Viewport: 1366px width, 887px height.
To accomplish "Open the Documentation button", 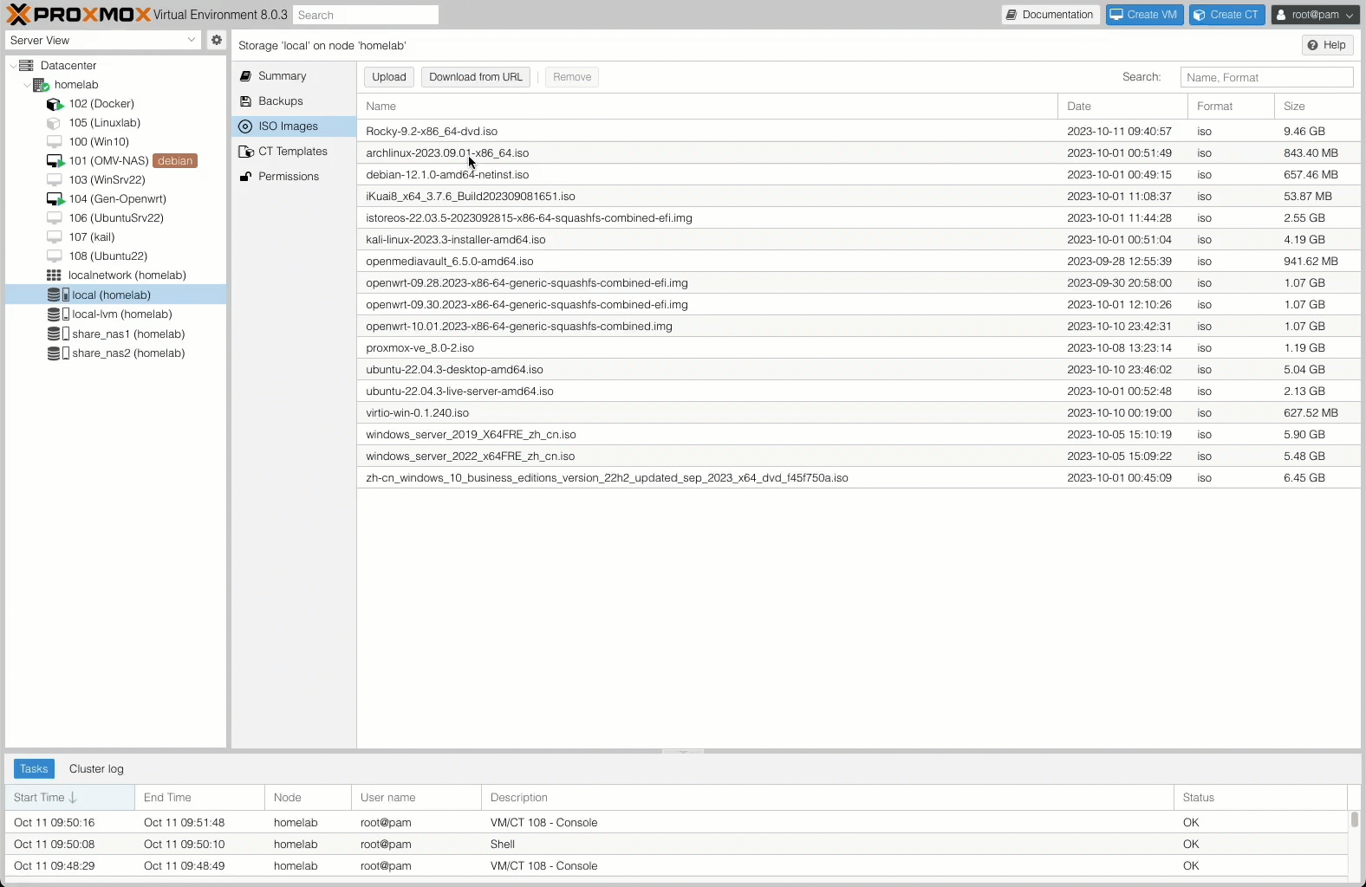I will (1051, 15).
